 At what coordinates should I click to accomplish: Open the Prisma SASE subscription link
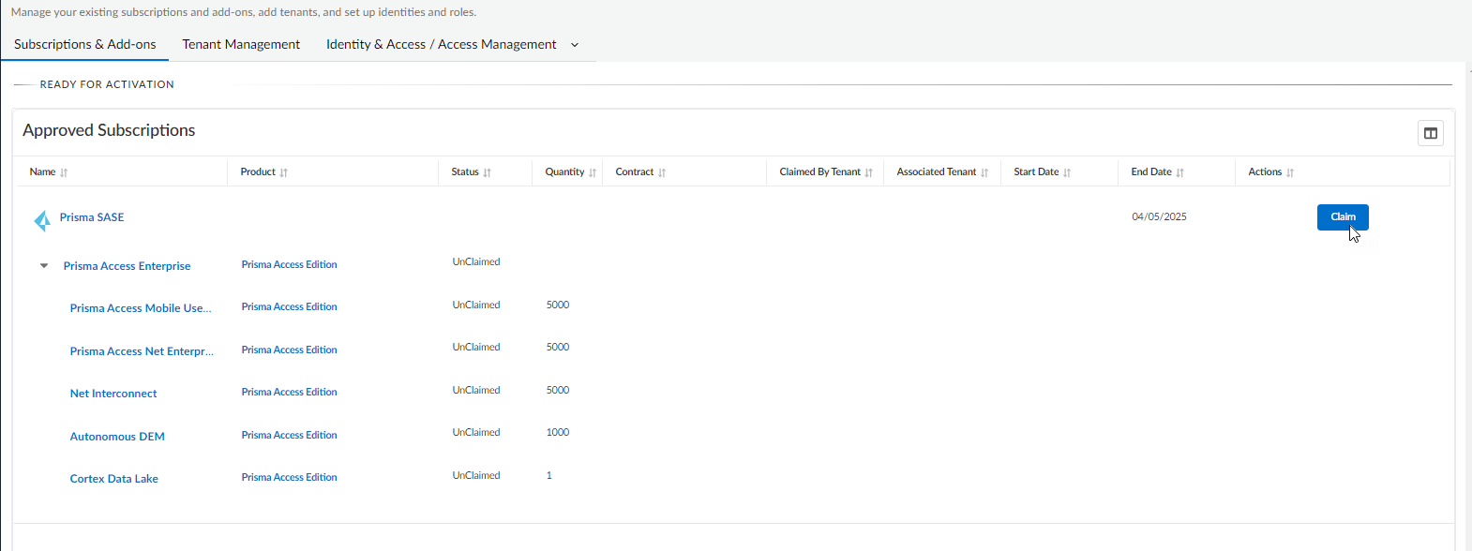[x=92, y=217]
